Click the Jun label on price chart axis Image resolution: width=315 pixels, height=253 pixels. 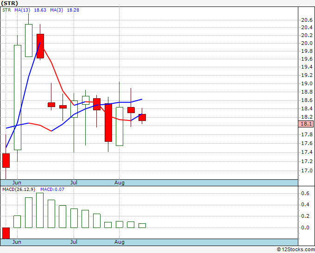tap(17, 183)
